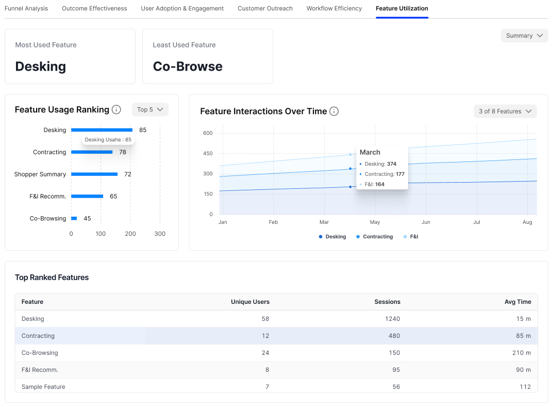Sort table by Unique Users column
The image size is (553, 407).
pos(250,302)
